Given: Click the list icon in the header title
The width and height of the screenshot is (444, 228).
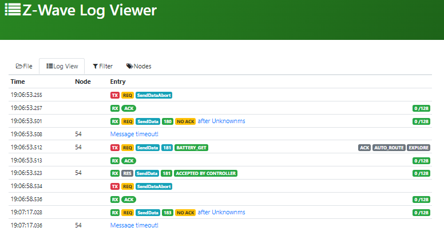Looking at the screenshot, I should (x=12, y=10).
